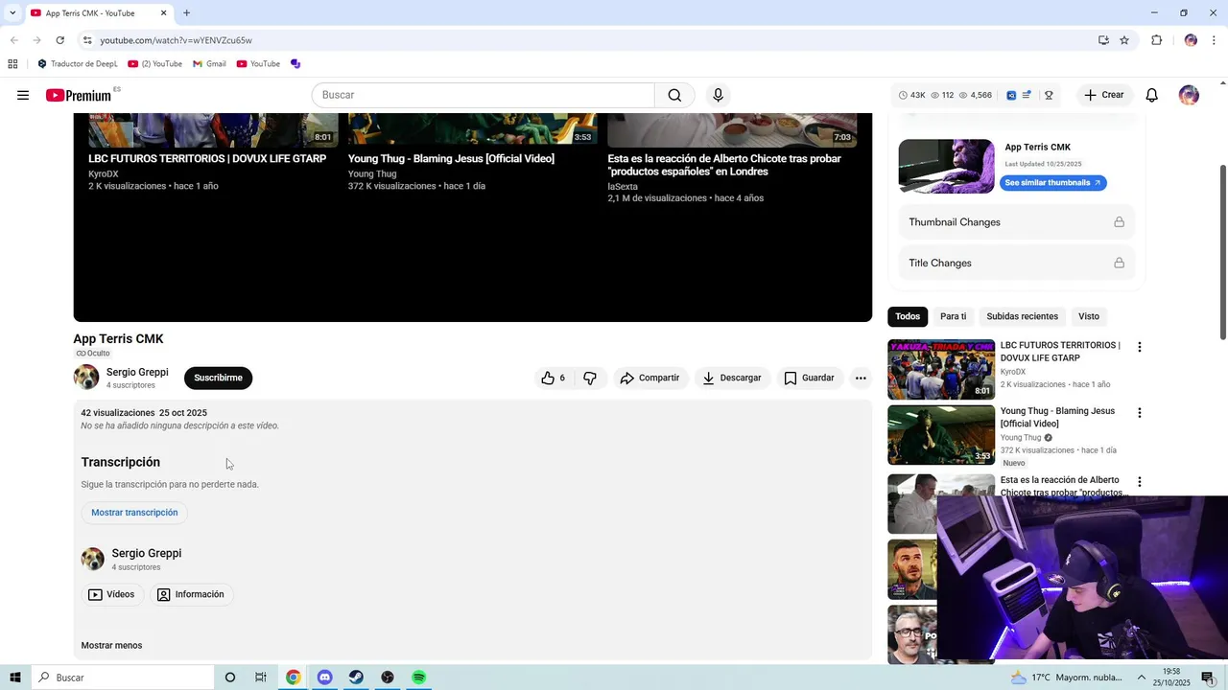Open options for LBC FUTUROS TERRITORIOS sidebar video
1228x690 pixels.
point(1139,347)
